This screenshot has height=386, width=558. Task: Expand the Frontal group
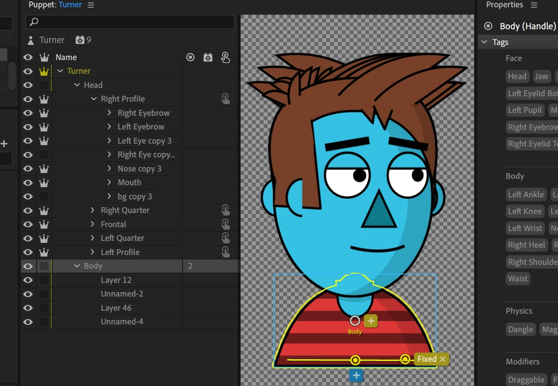click(x=93, y=224)
